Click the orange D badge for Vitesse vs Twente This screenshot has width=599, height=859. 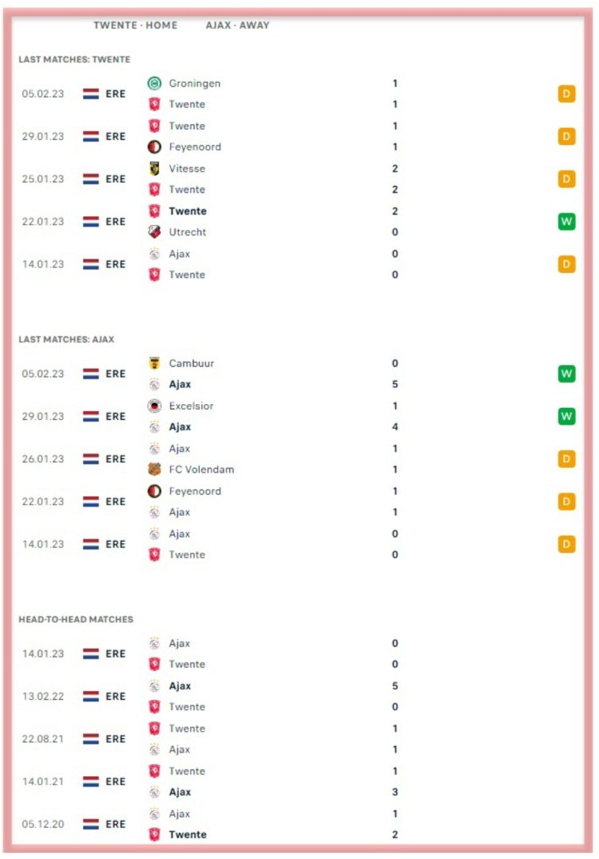pyautogui.click(x=566, y=179)
